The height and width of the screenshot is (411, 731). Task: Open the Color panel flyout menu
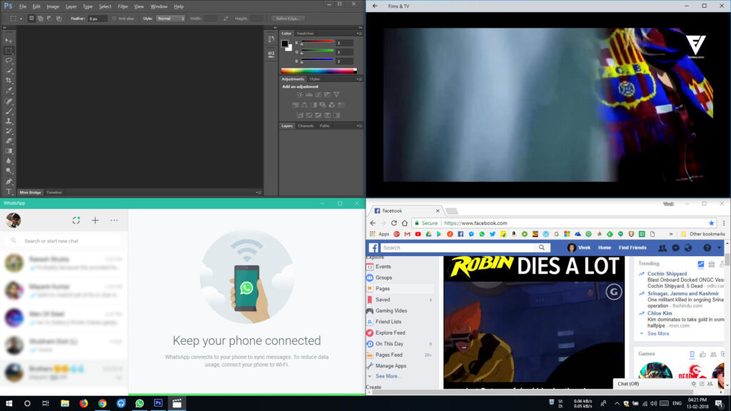tap(358, 33)
